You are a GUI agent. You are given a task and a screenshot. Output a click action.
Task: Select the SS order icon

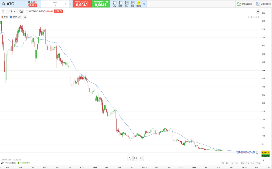click(133, 4)
